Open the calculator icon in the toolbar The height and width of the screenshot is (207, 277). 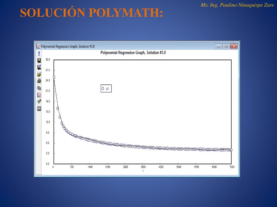[x=39, y=109]
